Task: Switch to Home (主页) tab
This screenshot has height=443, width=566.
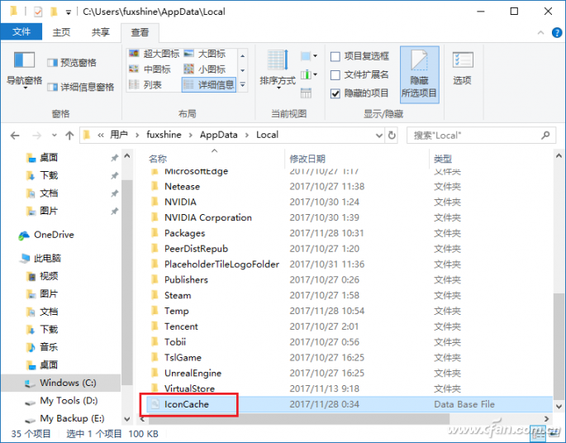Action: coord(61,32)
